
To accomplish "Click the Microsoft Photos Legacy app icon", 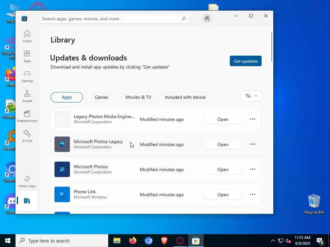I will (62, 144).
